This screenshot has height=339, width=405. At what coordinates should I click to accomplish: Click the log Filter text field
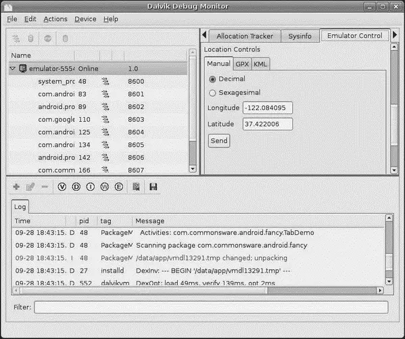(x=211, y=307)
